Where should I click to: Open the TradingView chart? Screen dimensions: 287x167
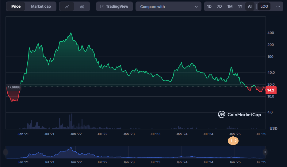coord(114,6)
